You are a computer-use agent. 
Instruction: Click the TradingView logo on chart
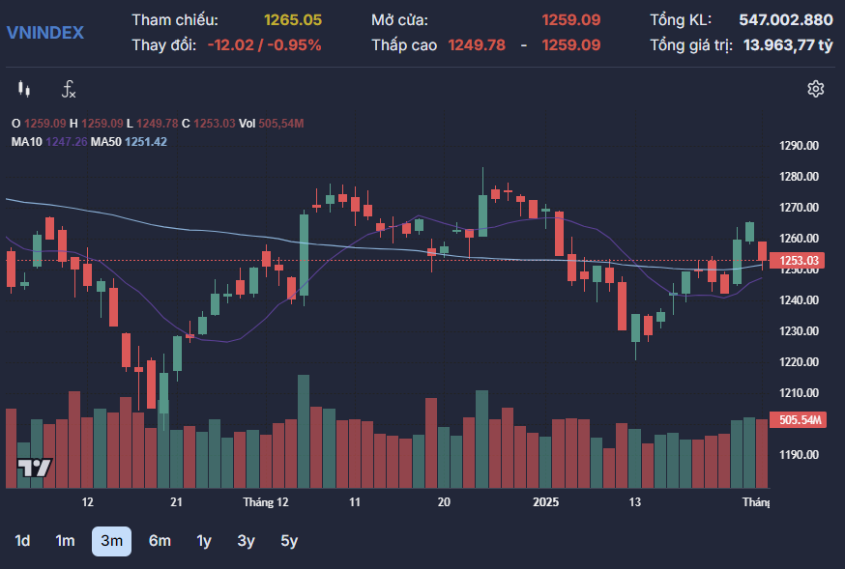click(x=35, y=468)
